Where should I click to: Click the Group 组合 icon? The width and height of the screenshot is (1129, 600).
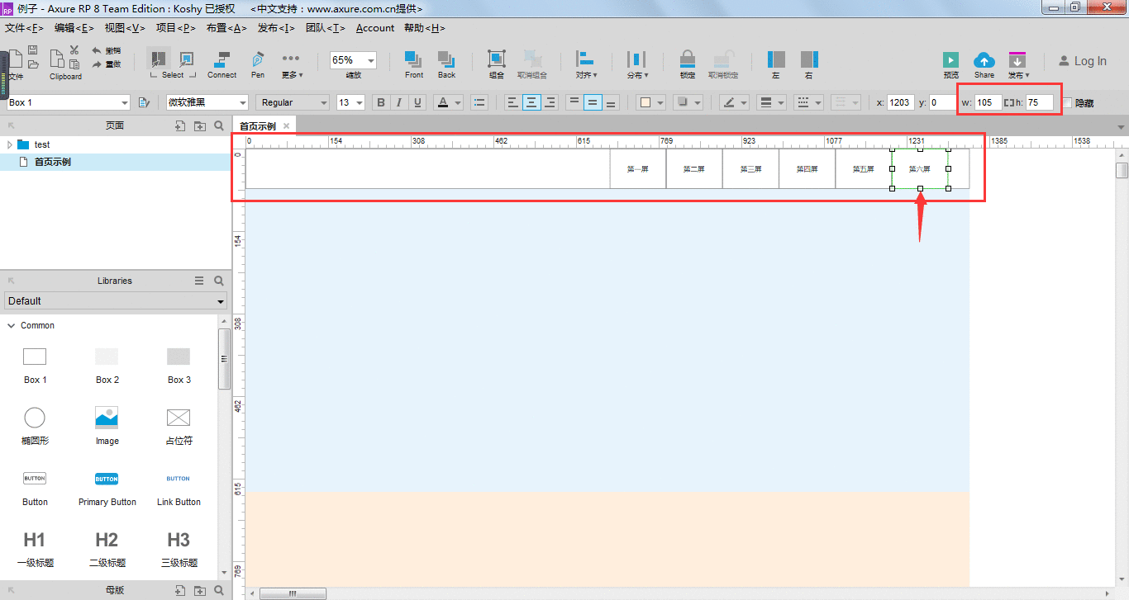[x=496, y=59]
